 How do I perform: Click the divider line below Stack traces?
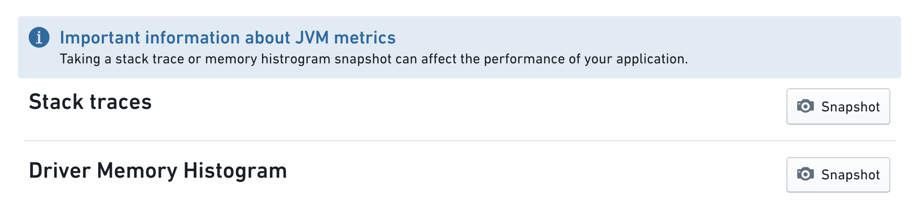pos(460,141)
